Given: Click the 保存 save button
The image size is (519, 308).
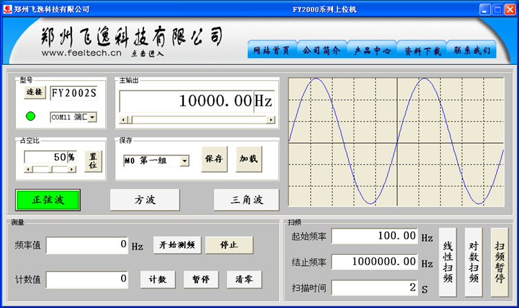Looking at the screenshot, I should 214,159.
